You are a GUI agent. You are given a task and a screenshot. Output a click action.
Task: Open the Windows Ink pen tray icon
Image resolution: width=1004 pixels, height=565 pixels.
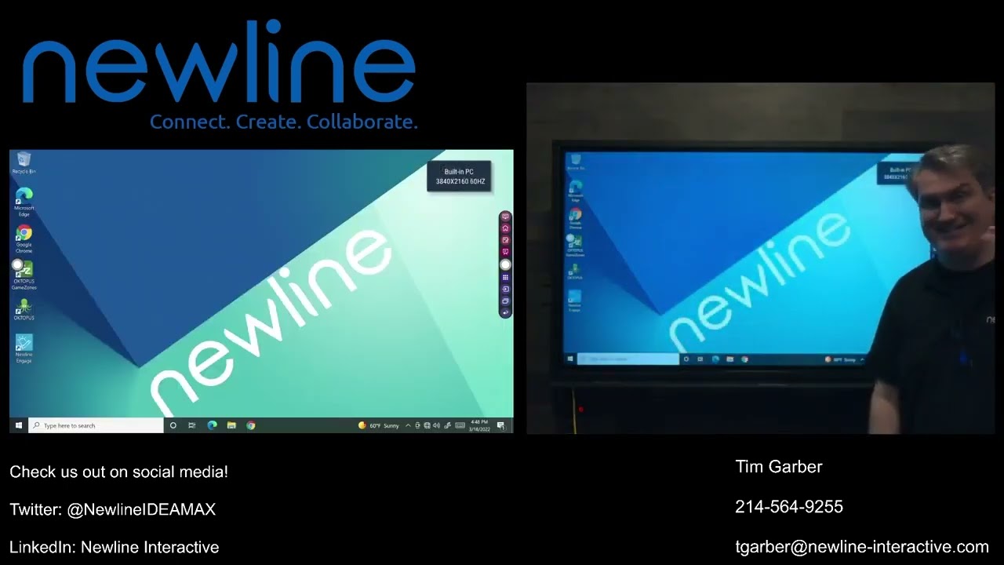447,425
